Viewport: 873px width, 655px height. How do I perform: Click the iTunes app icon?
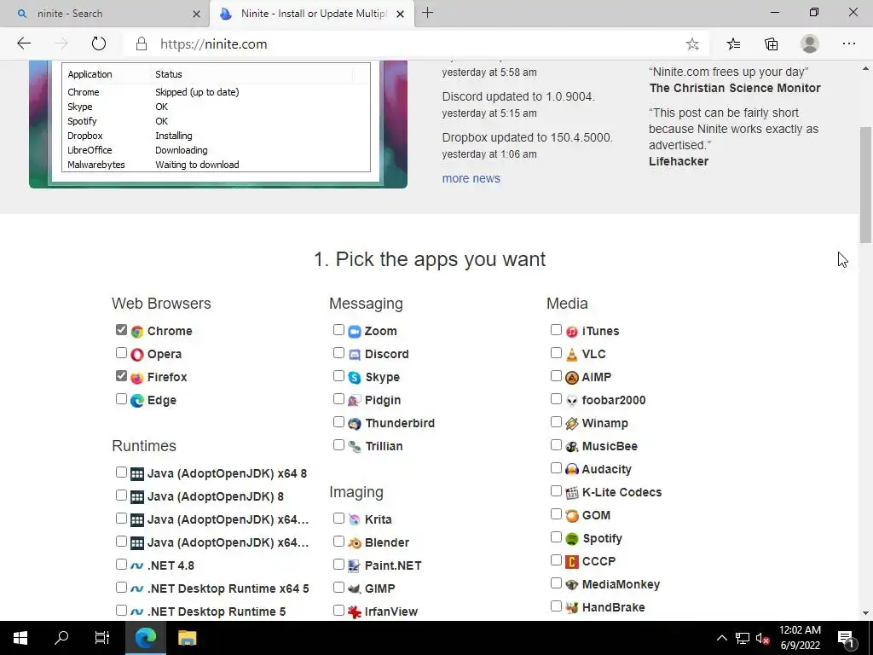572,332
